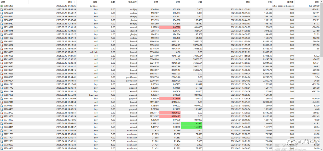Click the profit value -759.83
323x151 pixels.
coord(315,113)
